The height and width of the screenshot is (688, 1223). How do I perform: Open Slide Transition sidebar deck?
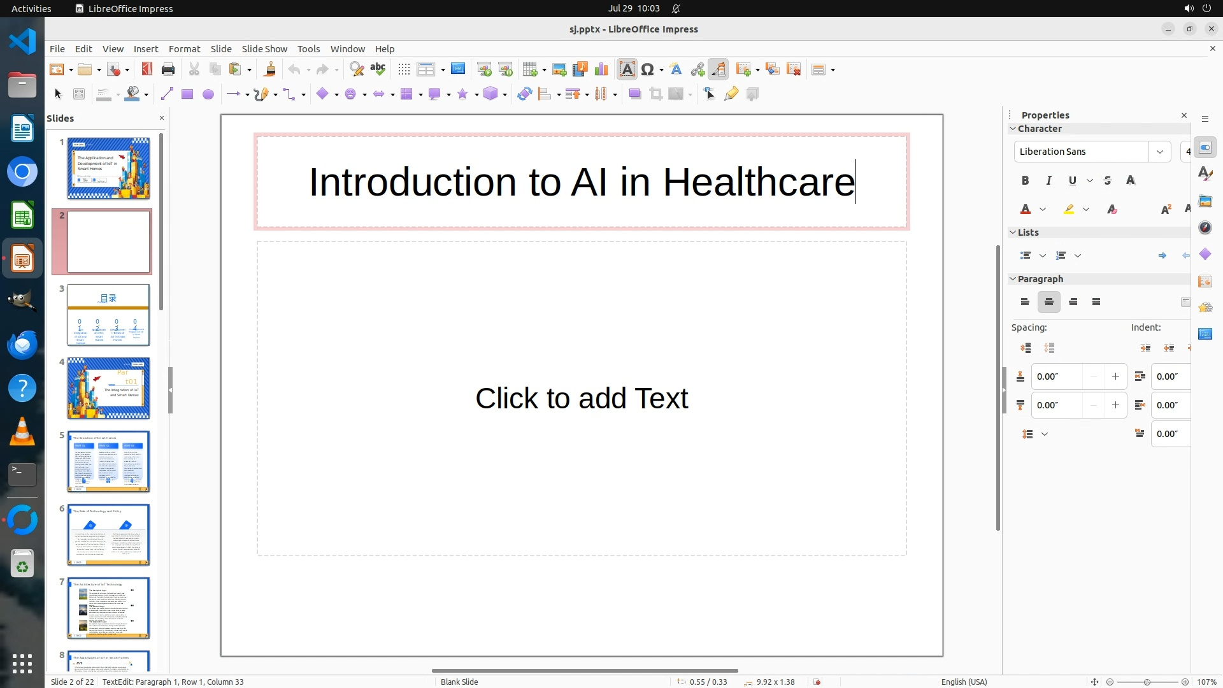click(1205, 282)
